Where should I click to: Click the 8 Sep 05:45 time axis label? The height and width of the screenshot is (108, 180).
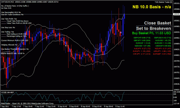click(x=86, y=106)
